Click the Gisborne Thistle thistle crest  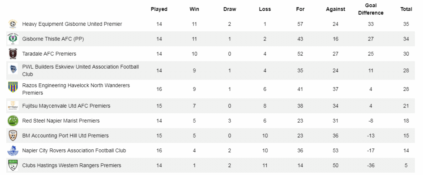[x=13, y=39]
